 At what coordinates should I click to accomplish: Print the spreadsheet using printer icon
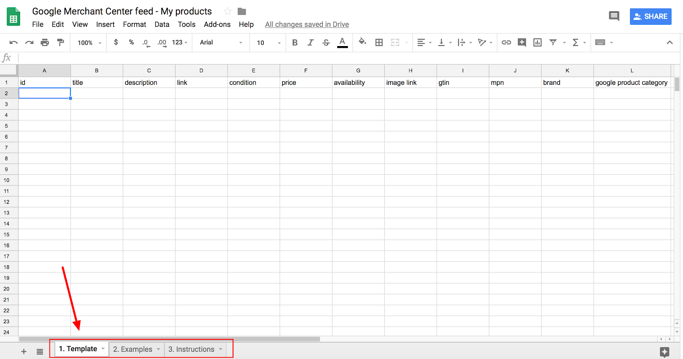pos(45,42)
